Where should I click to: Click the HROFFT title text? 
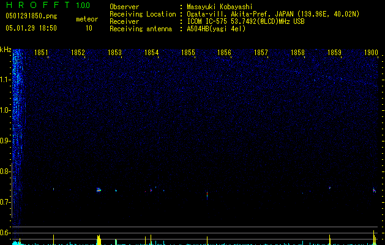coord(38,5)
